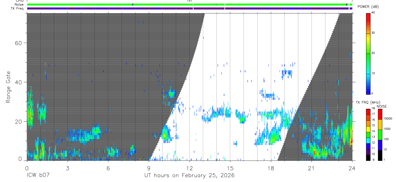
Task: Pick the green swatch in the NOISE legend
Action: 380,135
